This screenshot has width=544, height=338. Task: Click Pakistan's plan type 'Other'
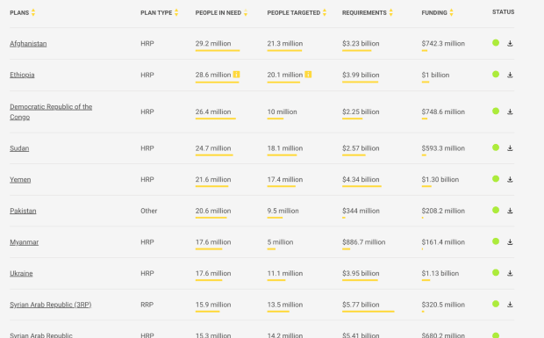[x=149, y=211]
